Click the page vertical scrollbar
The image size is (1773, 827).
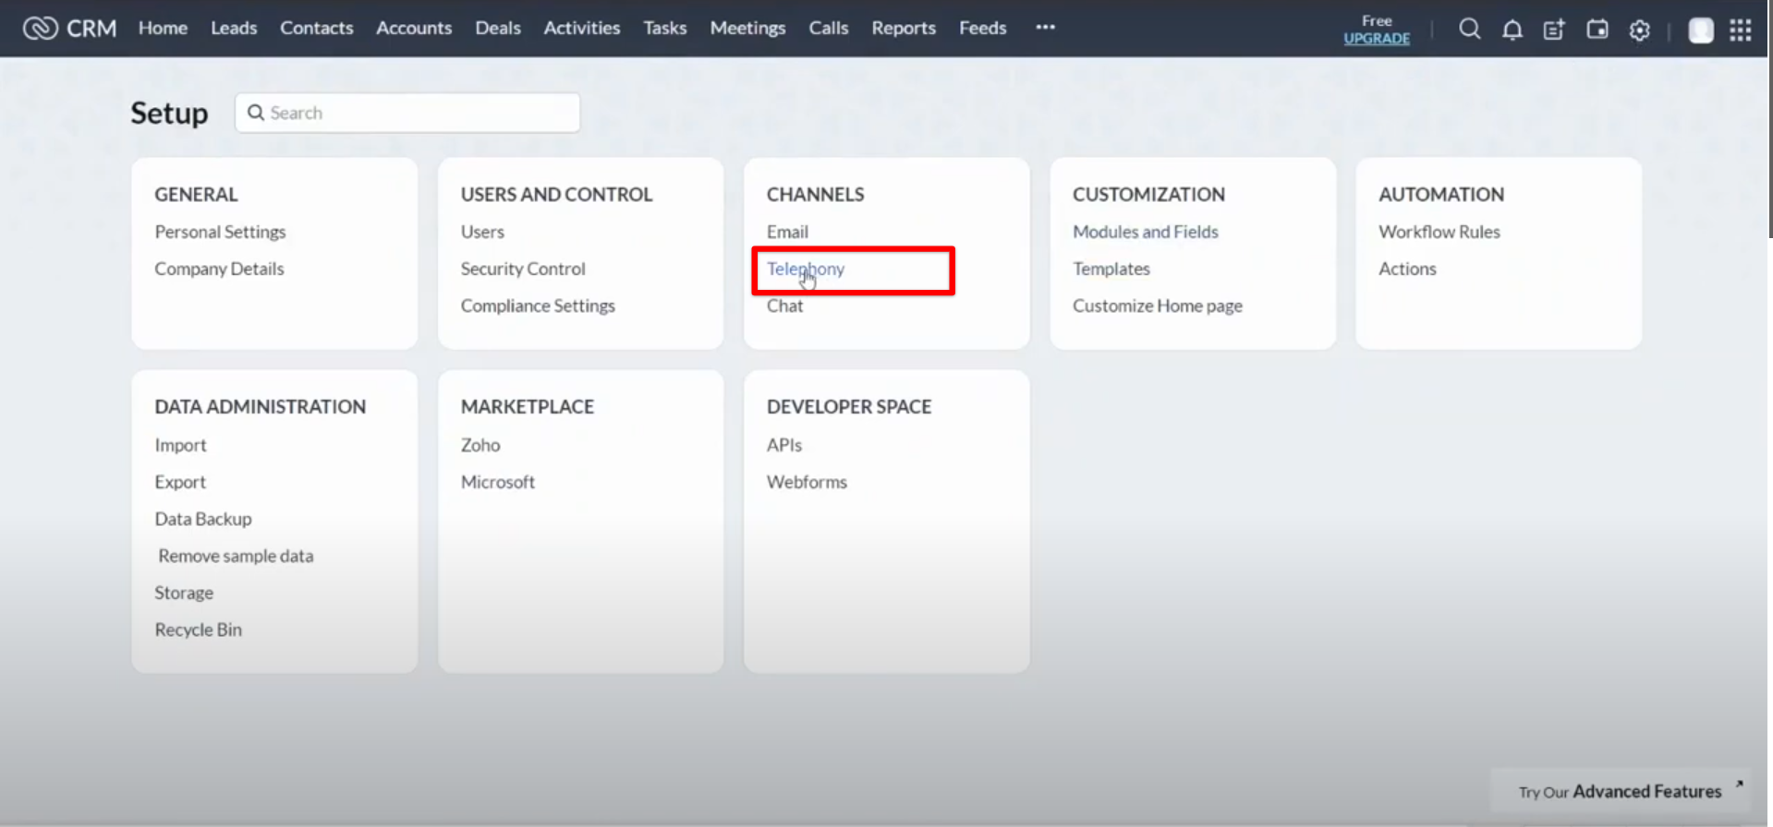coord(1769,120)
